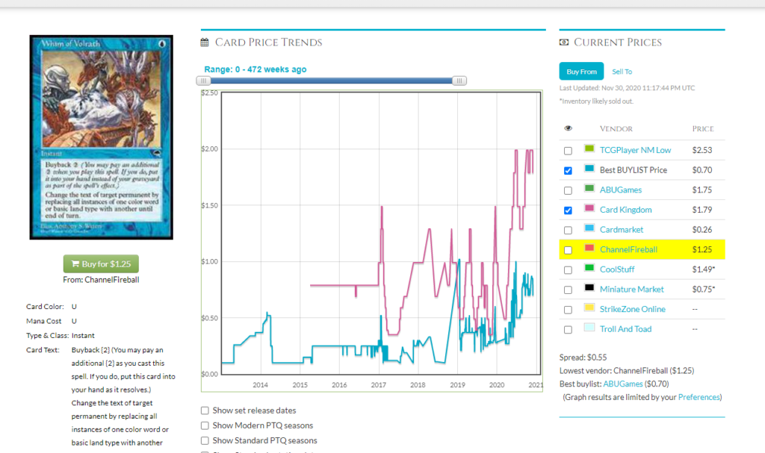The height and width of the screenshot is (453, 765).
Task: Click the money icon beside Current Prices
Action: pos(564,43)
